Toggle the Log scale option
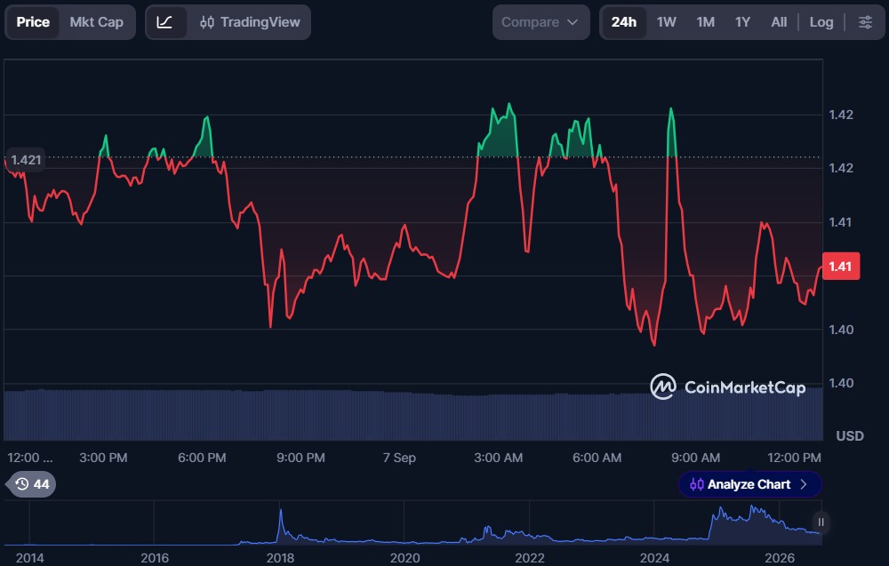This screenshot has width=889, height=566. pyautogui.click(x=821, y=22)
